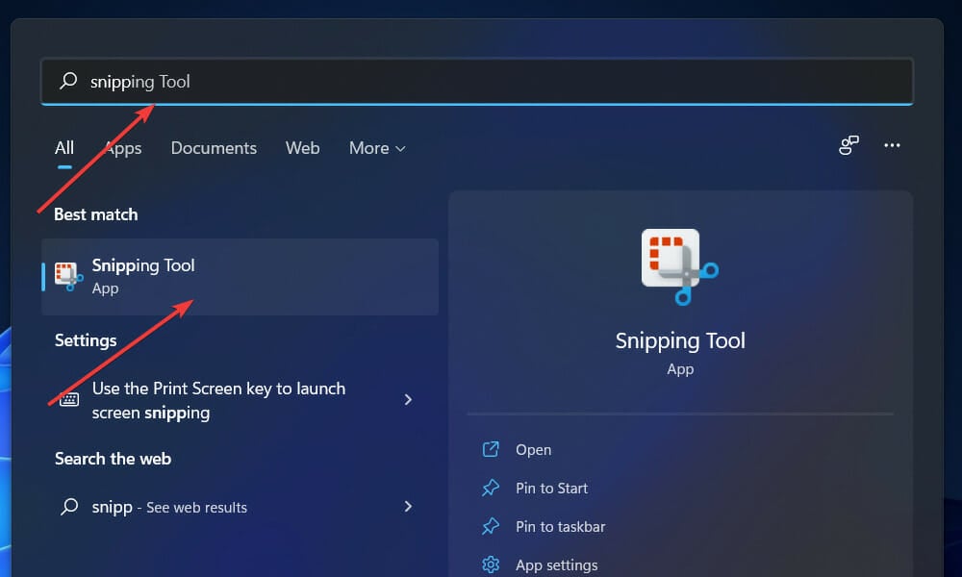
Task: Open the three-dot options menu
Action: 892,145
